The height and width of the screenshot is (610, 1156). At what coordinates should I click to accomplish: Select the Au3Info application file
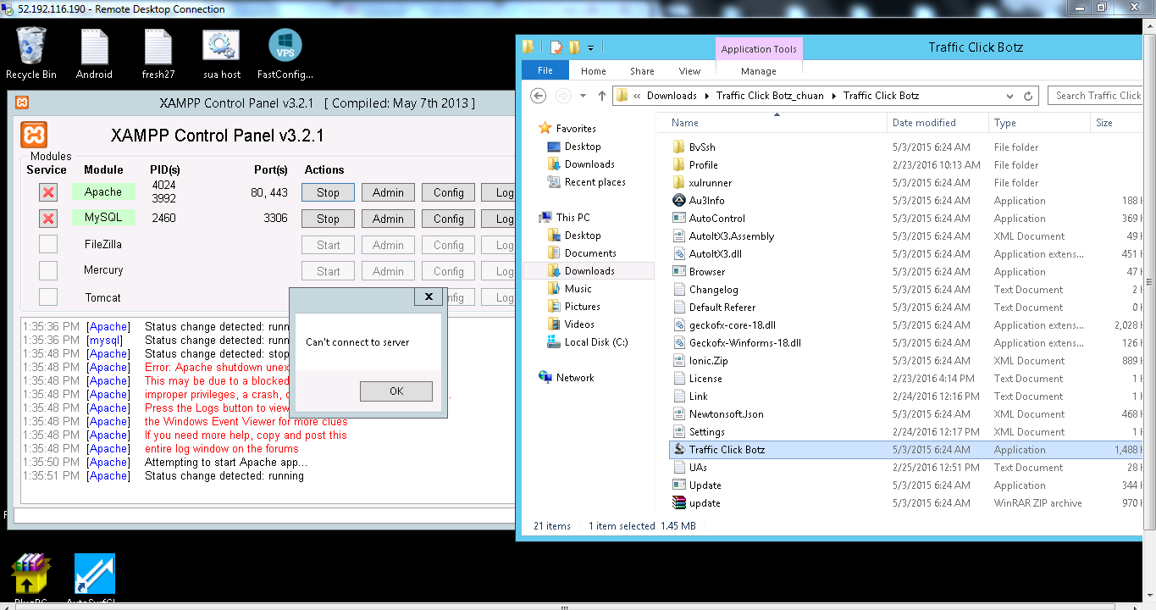pos(706,201)
